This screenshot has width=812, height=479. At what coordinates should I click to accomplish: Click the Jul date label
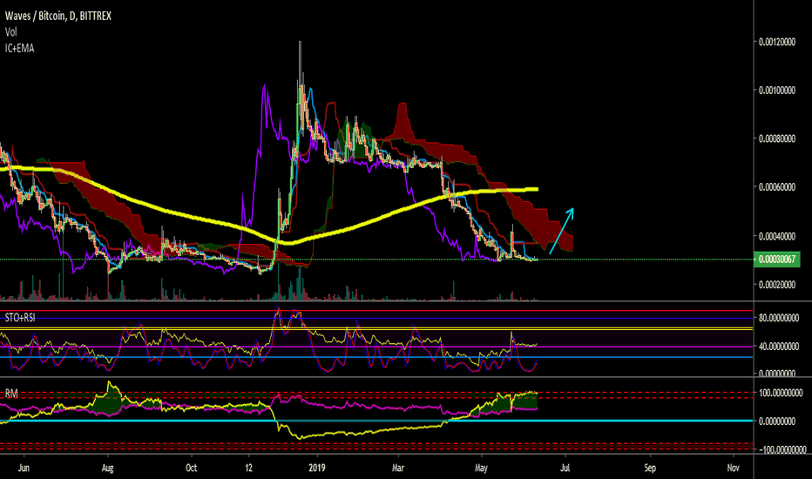tap(565, 468)
